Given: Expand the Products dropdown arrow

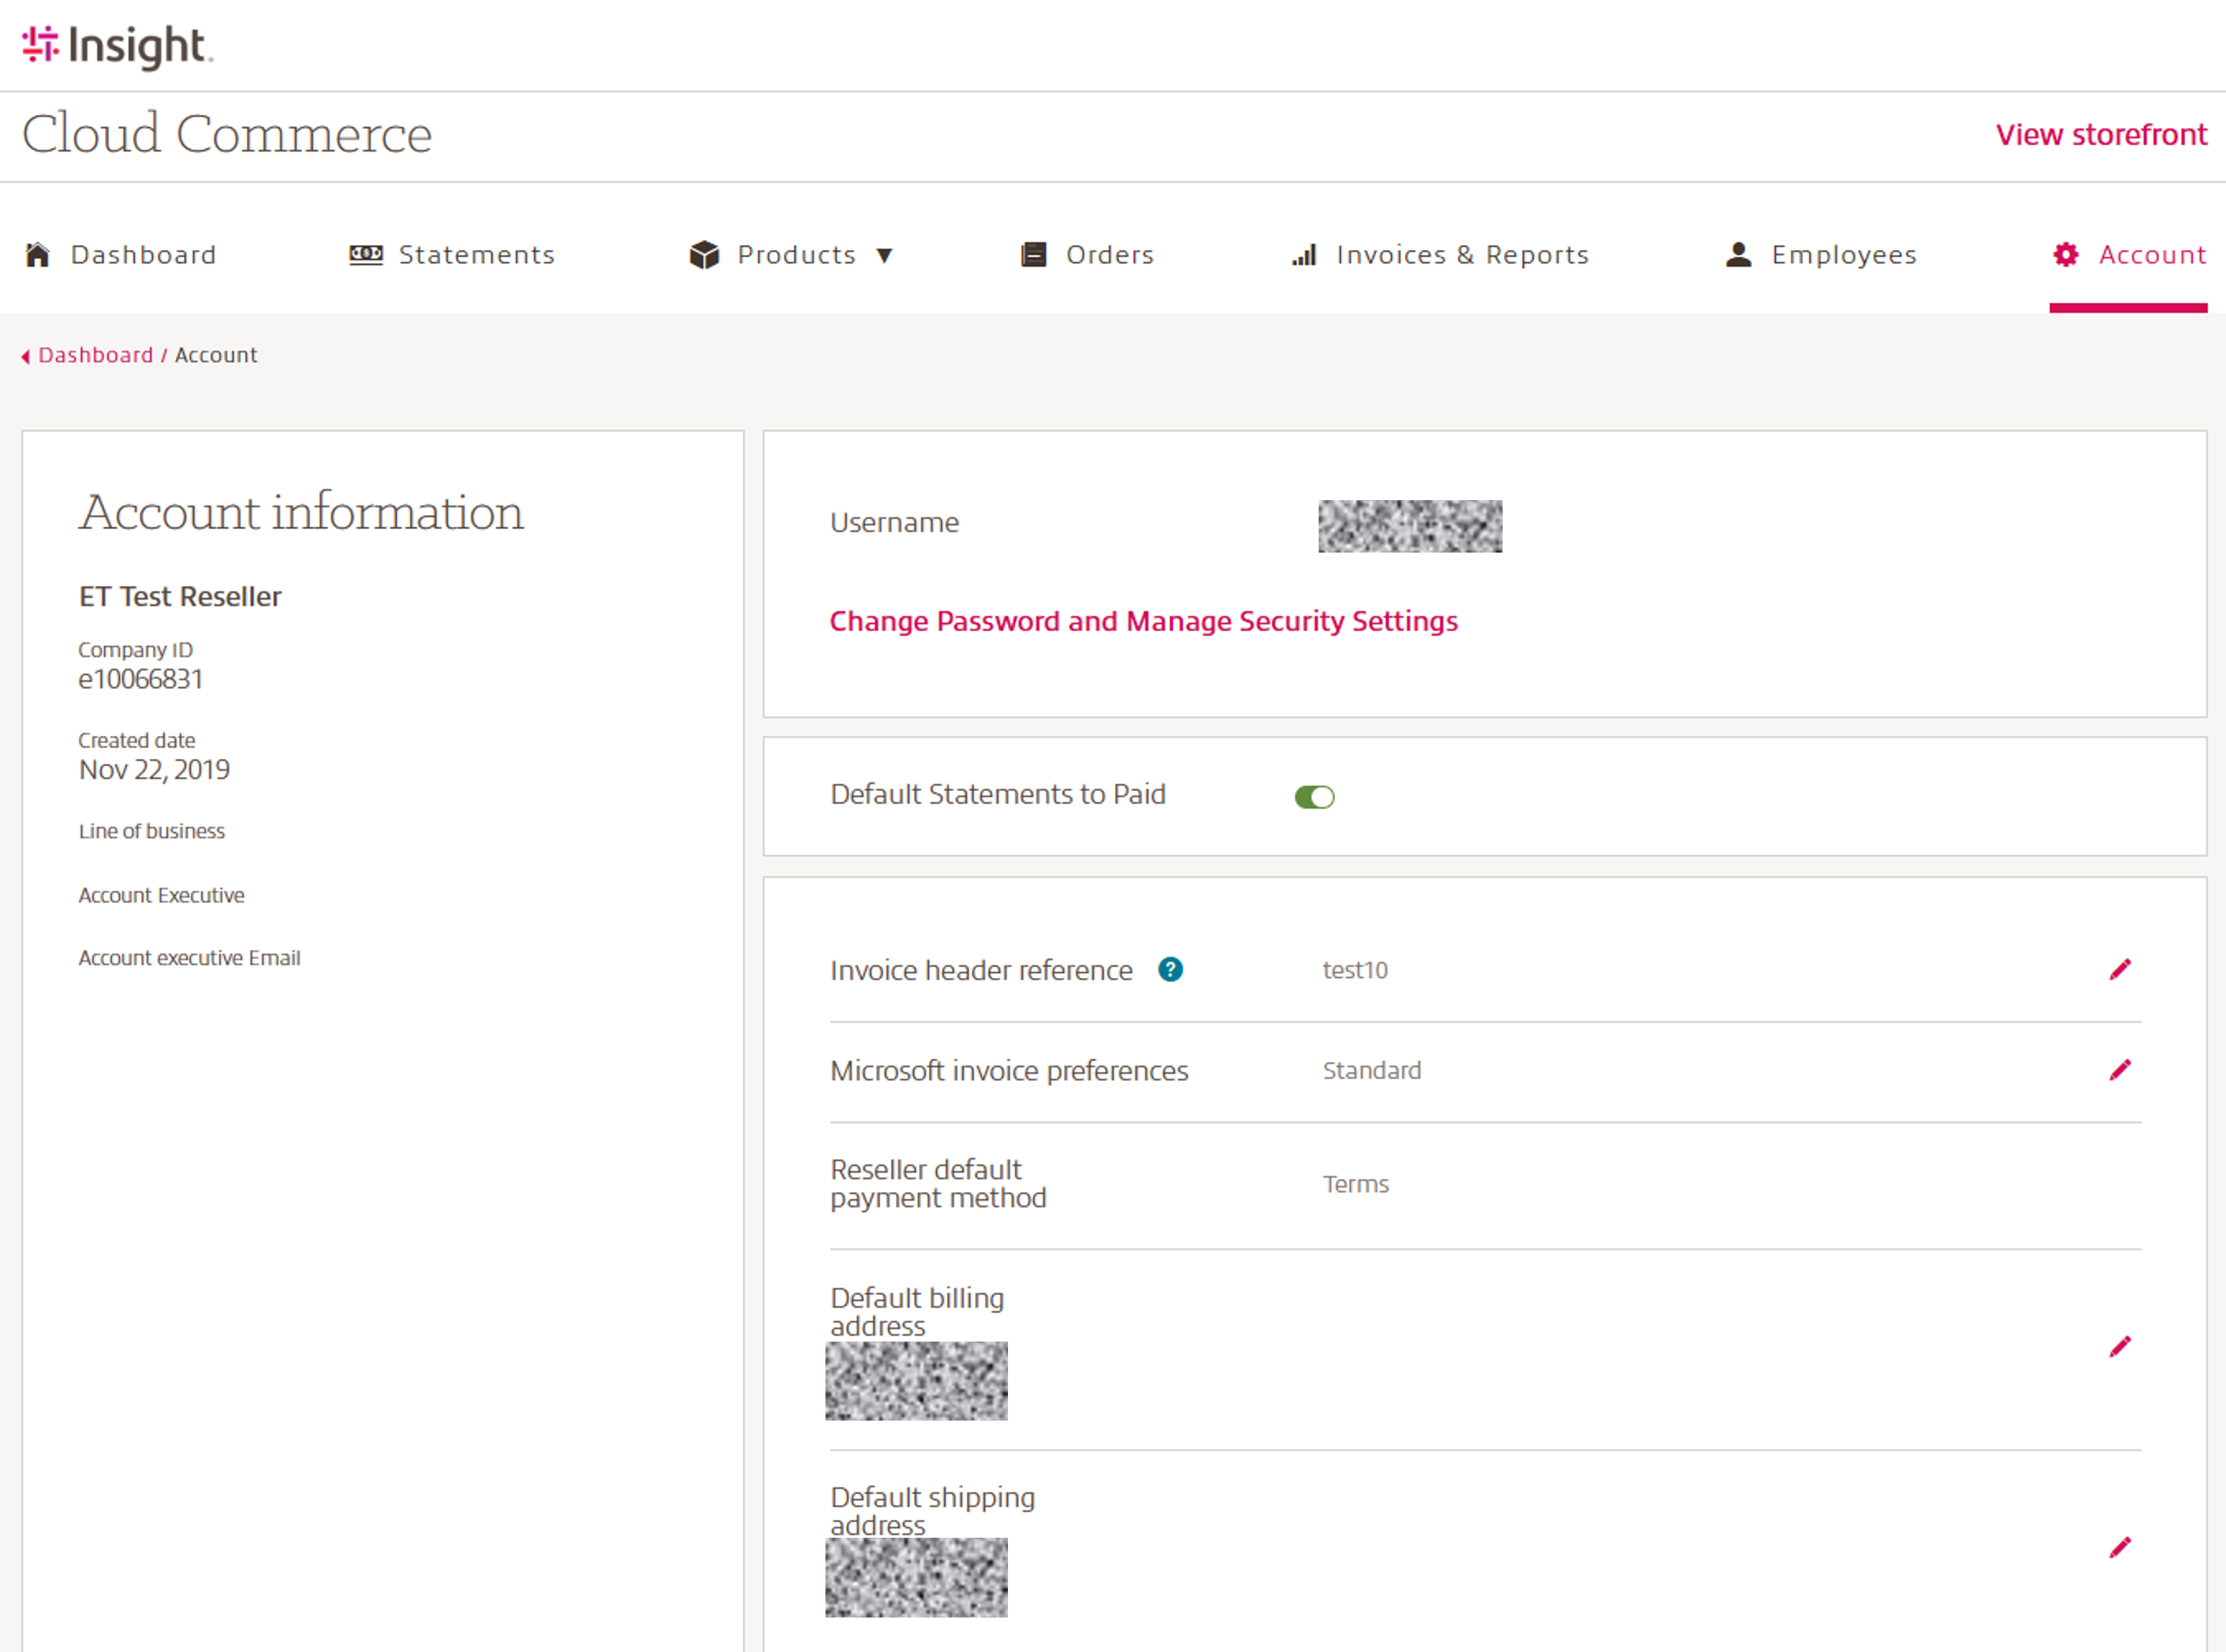Looking at the screenshot, I should [x=884, y=256].
